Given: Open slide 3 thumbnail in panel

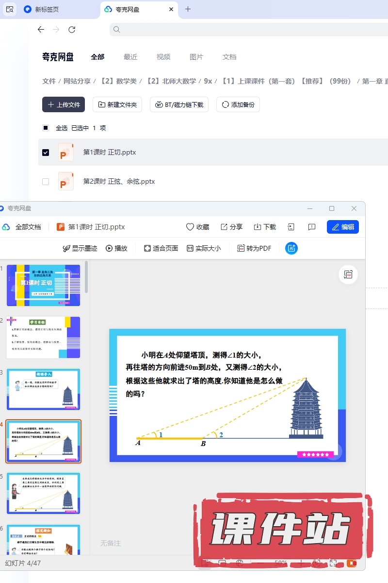Looking at the screenshot, I should 43,389.
